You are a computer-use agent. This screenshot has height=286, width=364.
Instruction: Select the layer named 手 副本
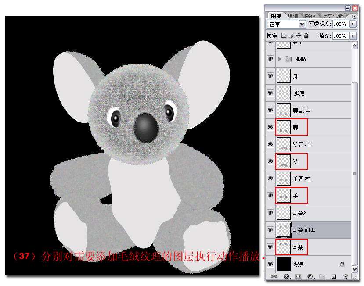click(x=301, y=179)
